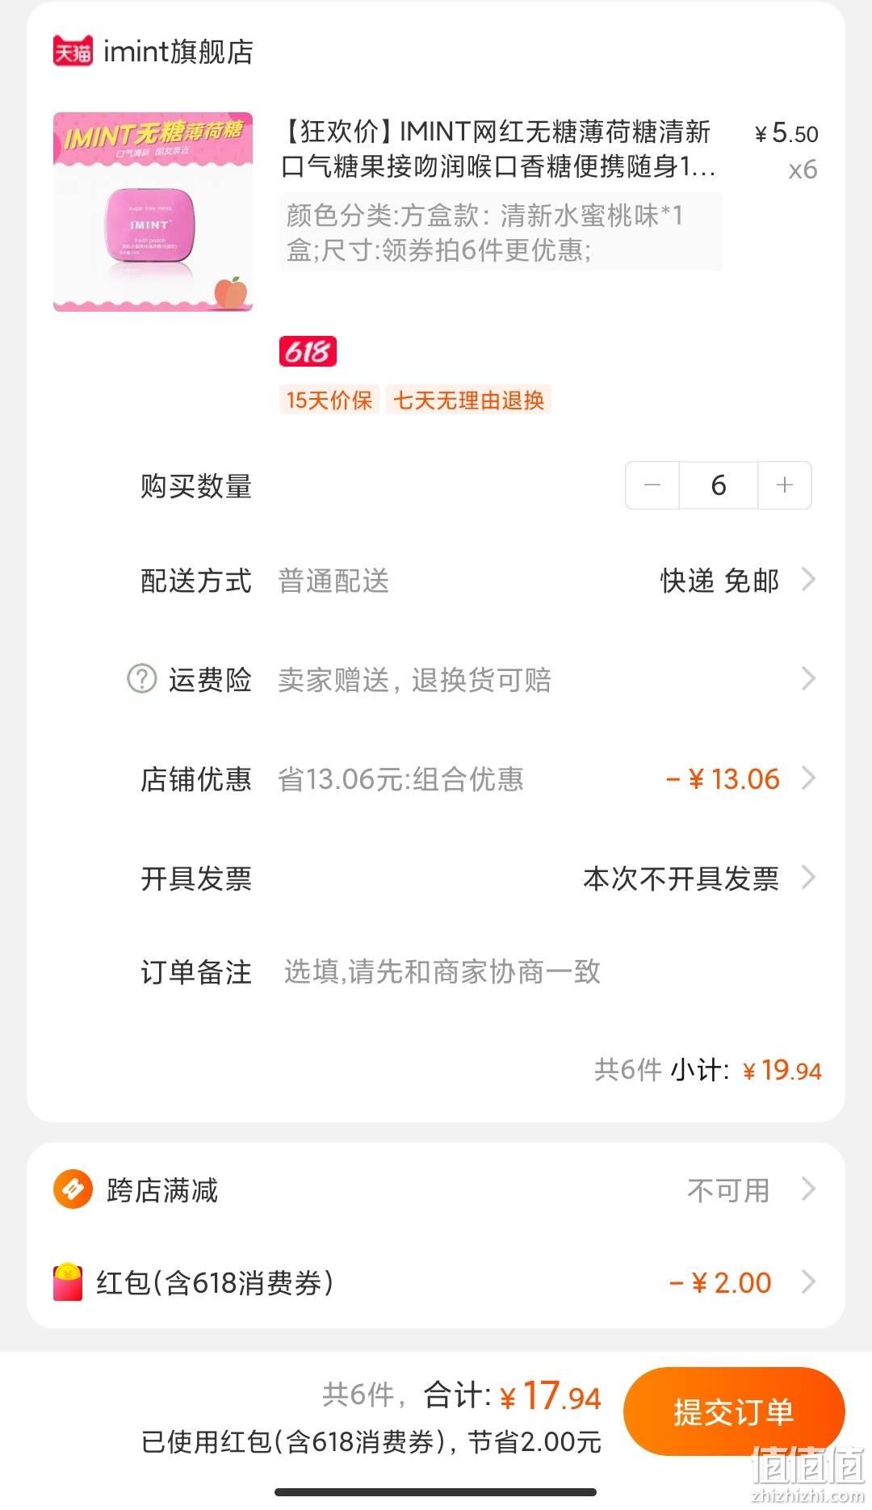Submit the order with 提交订单
This screenshot has height=1510, width=872.
click(734, 1411)
